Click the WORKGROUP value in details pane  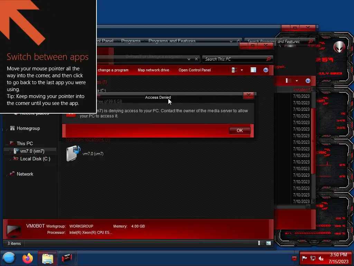pos(81,226)
